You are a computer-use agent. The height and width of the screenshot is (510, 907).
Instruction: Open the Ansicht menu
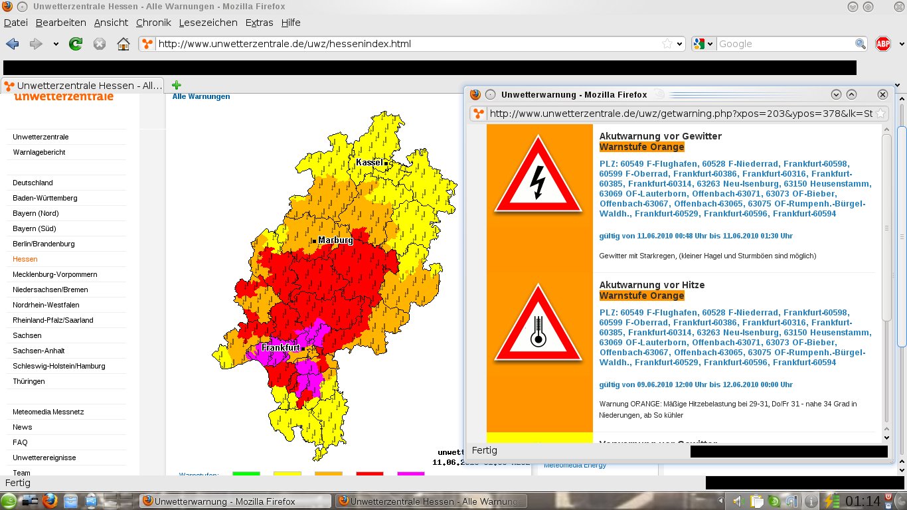[111, 23]
